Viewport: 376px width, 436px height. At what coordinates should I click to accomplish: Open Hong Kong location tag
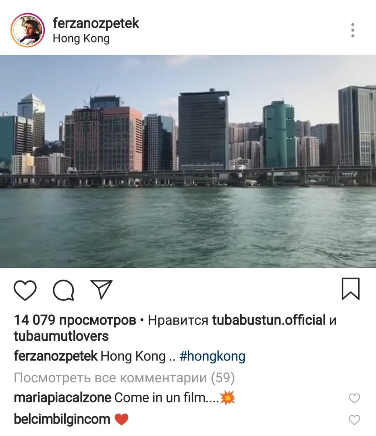pos(81,38)
